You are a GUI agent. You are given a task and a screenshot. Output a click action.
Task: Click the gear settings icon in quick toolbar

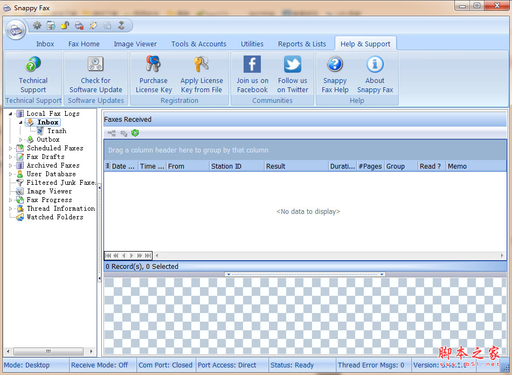(37, 25)
